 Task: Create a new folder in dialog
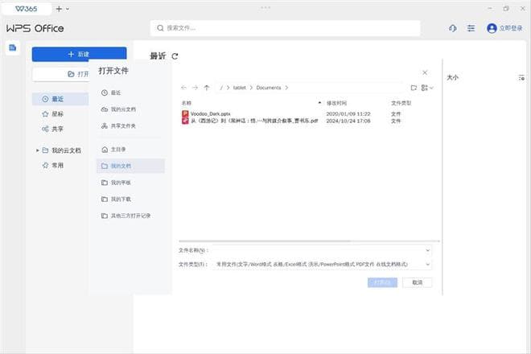(x=414, y=87)
